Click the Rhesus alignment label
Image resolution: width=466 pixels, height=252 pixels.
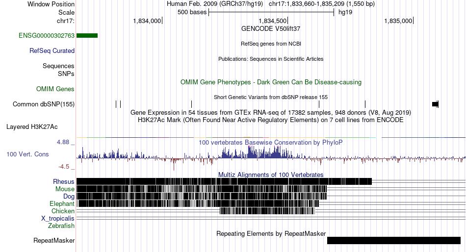coord(64,181)
